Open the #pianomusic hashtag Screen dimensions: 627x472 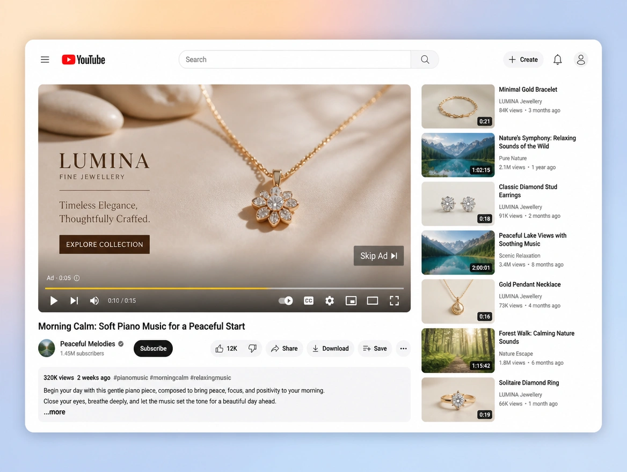(x=130, y=378)
